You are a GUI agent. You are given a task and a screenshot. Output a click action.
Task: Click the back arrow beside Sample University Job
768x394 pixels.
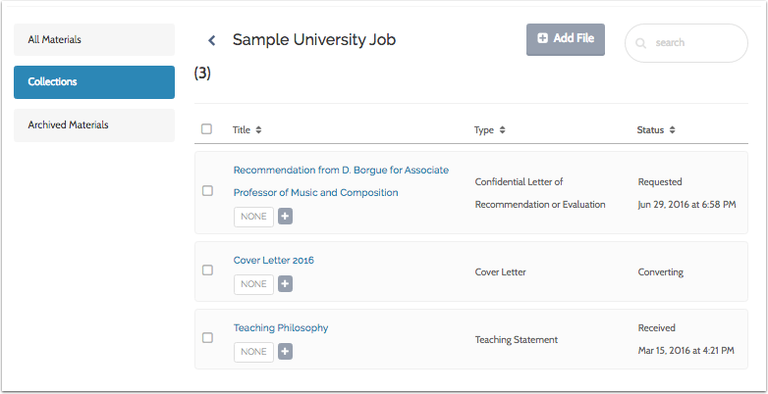tap(211, 40)
